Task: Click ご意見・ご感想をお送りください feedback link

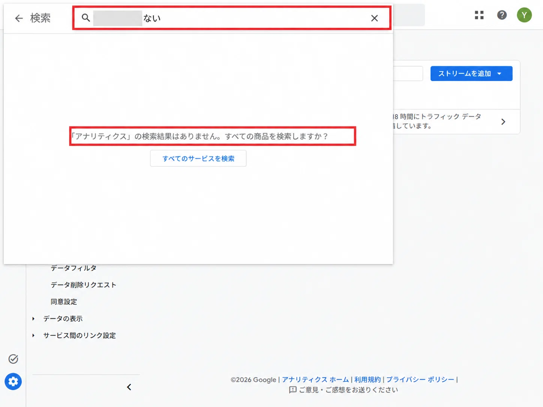Action: tap(348, 390)
